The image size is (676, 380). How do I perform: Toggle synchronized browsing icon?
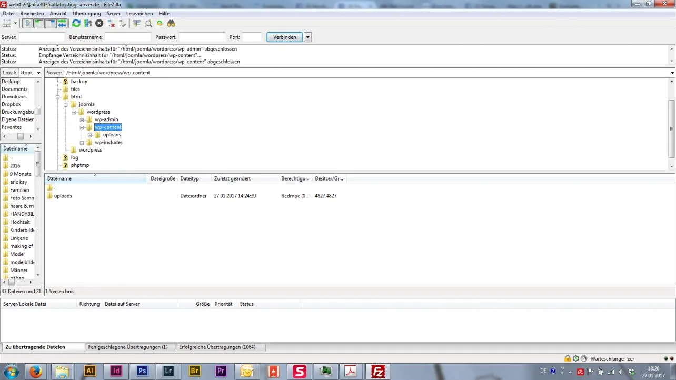(160, 23)
